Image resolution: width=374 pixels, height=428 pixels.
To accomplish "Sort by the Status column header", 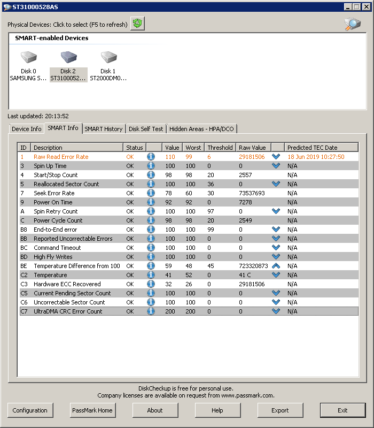I will [x=135, y=148].
